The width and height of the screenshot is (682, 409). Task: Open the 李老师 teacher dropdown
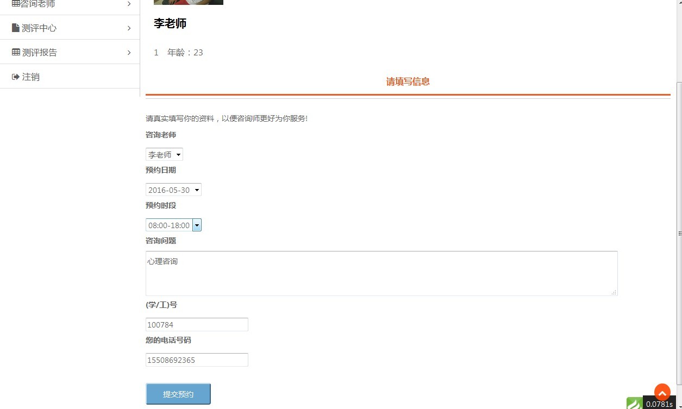tap(164, 154)
